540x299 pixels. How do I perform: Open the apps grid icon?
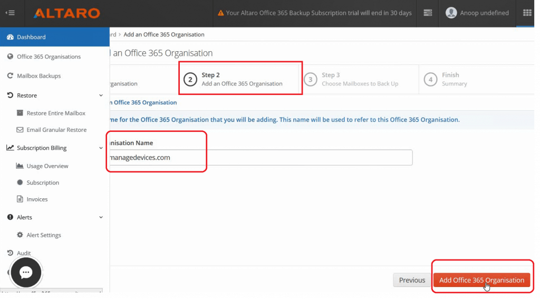[x=527, y=13]
